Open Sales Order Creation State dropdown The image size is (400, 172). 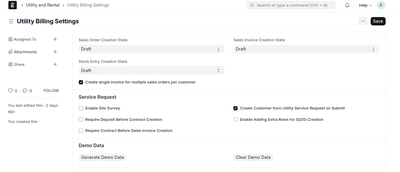[x=151, y=49]
